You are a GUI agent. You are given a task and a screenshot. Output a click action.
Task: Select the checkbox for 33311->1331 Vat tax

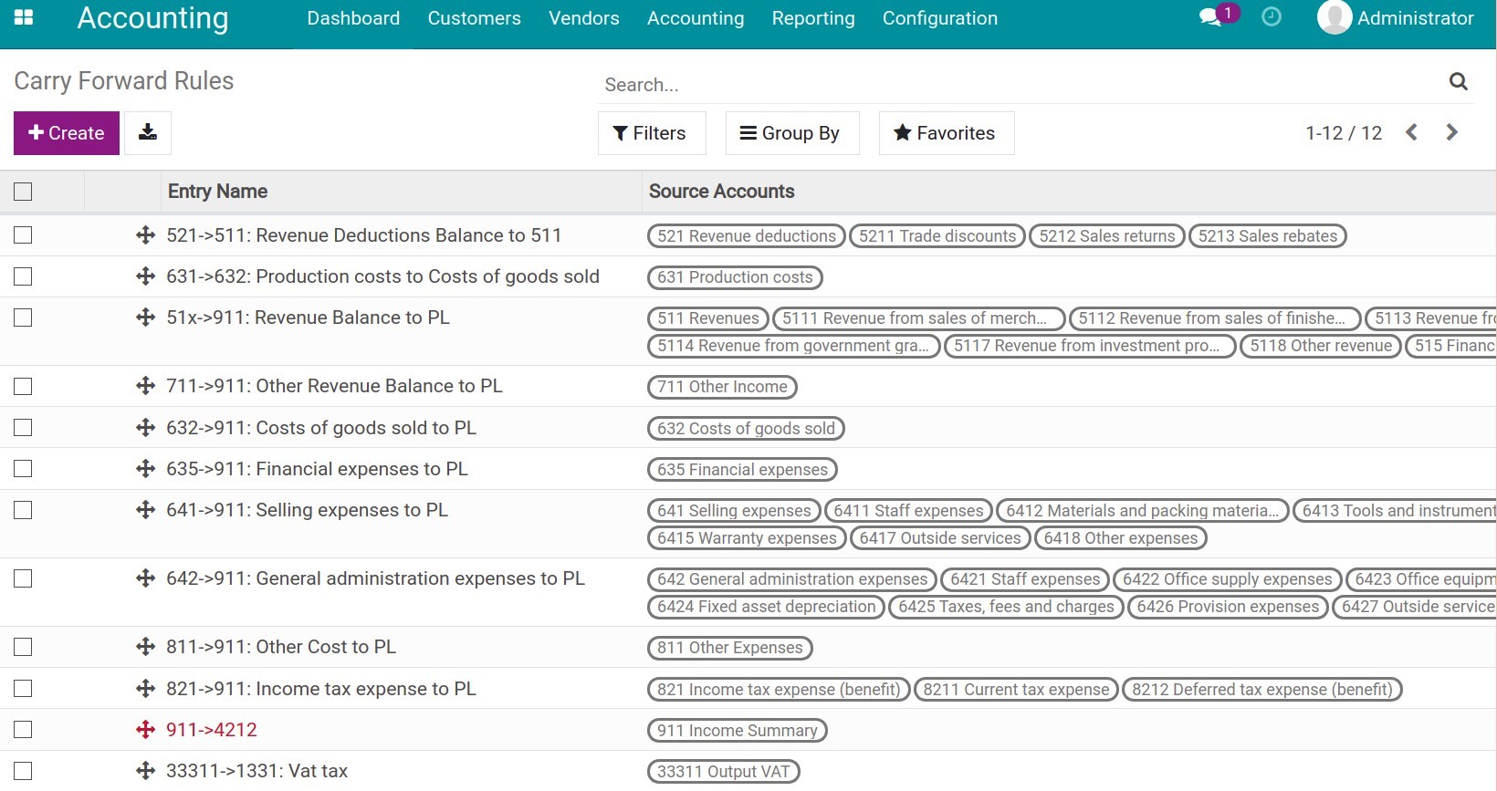click(x=23, y=771)
